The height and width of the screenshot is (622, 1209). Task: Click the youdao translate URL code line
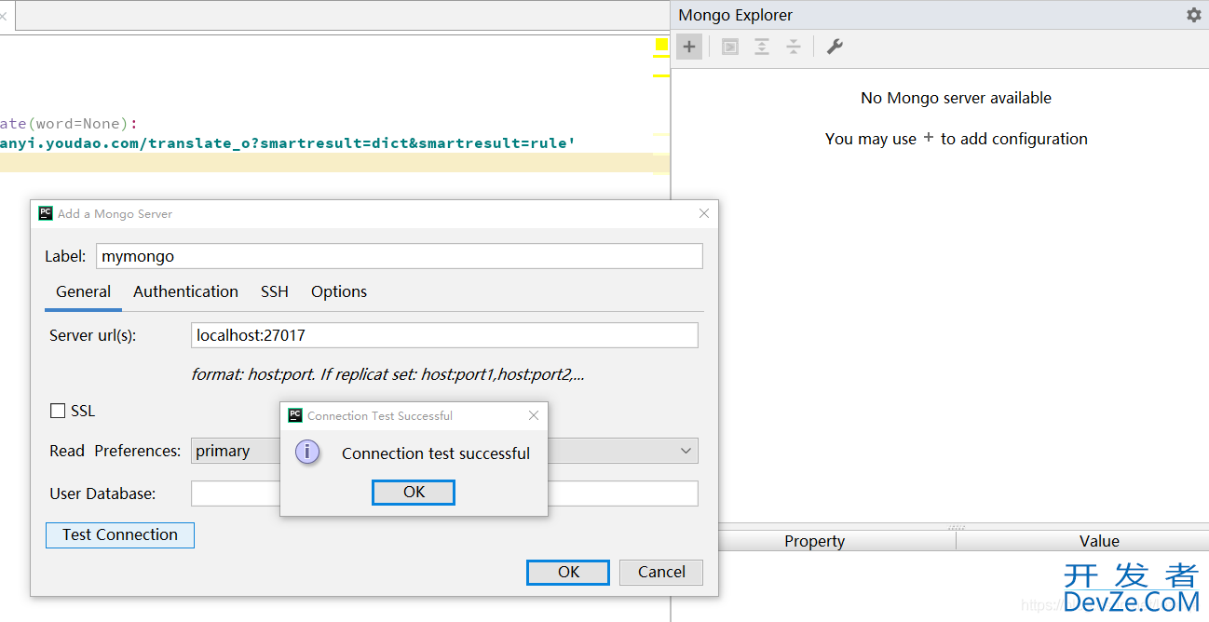pos(288,143)
